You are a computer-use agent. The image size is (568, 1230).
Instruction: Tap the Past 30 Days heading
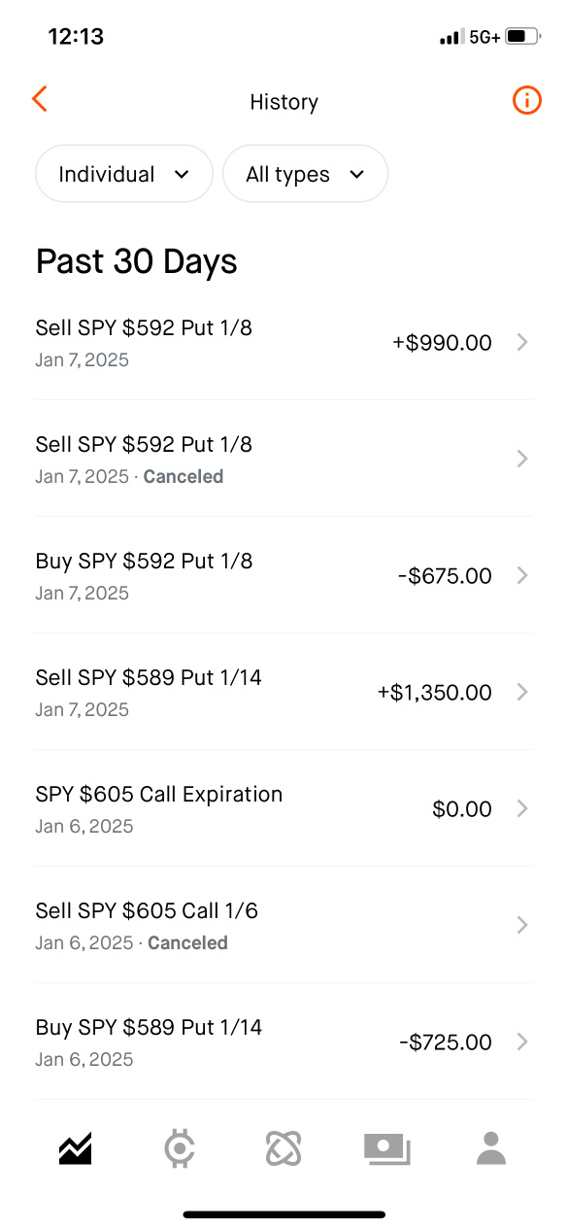(137, 261)
